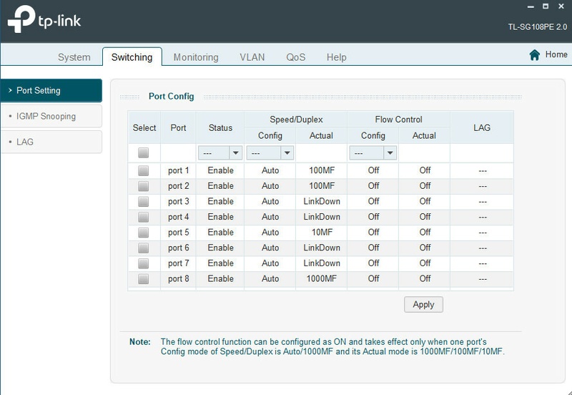Toggle the select-all ports checkbox
This screenshot has width=572, height=395.
(x=144, y=152)
